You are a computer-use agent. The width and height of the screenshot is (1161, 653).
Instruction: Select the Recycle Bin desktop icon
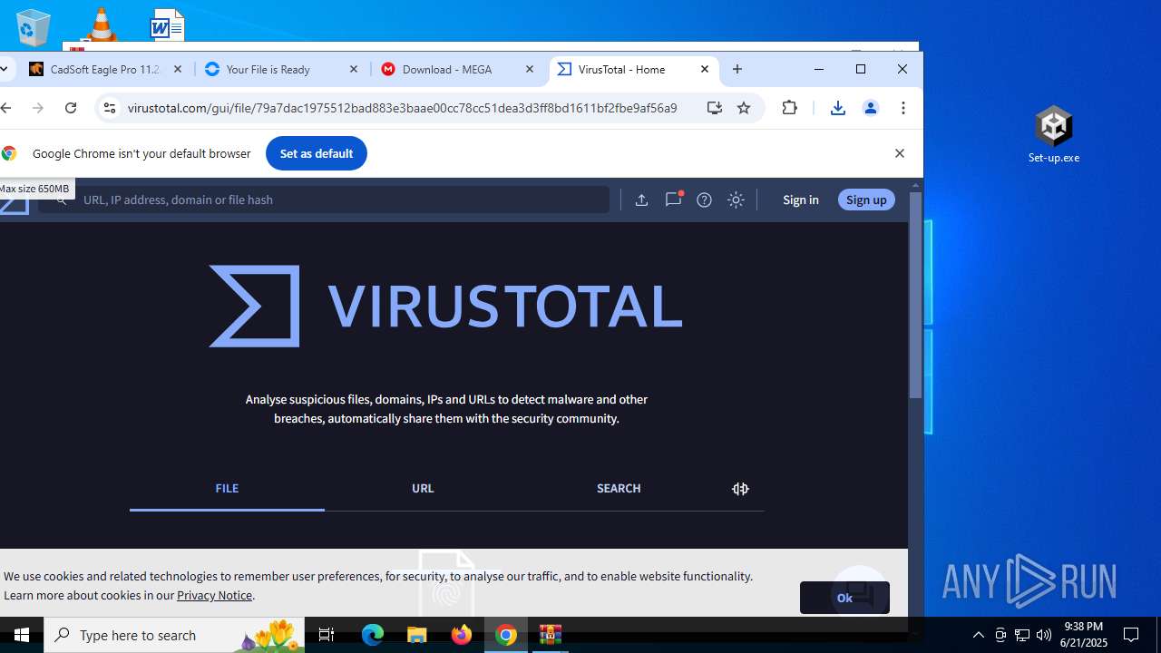point(34,27)
